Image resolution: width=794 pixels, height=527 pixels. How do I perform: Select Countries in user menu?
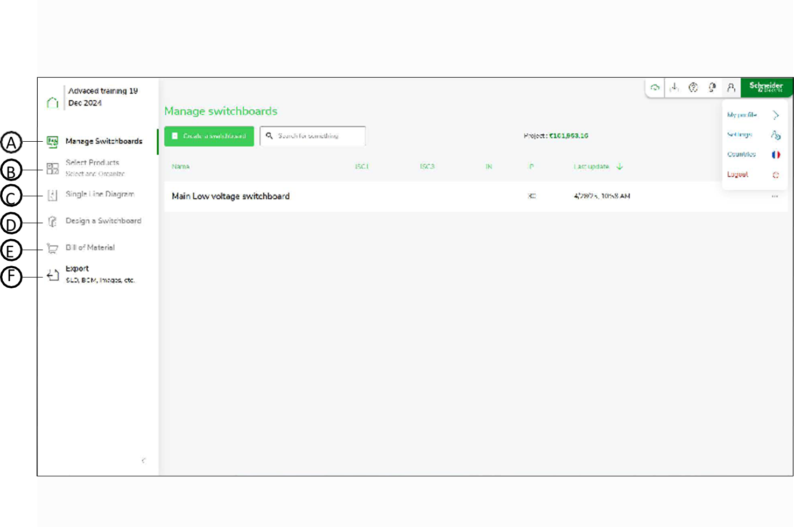tap(741, 155)
